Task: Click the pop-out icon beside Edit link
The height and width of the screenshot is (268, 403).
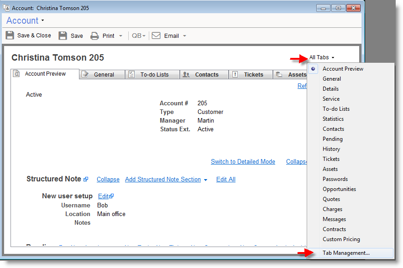Action: [111, 196]
